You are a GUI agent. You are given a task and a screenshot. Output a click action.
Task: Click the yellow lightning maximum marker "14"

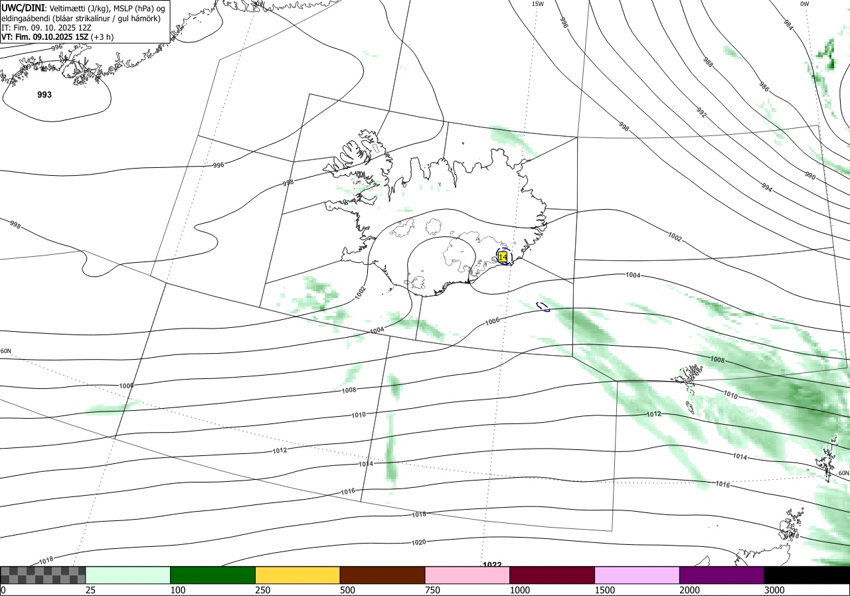(x=503, y=257)
